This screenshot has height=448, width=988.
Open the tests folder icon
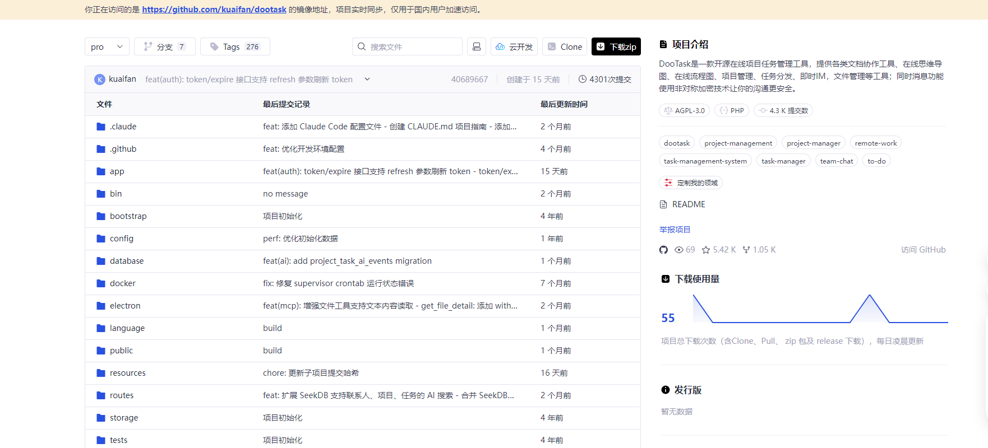point(101,440)
